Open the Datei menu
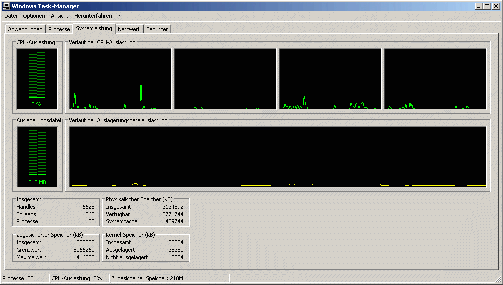Viewport: 503px width, 285px height. (11, 16)
